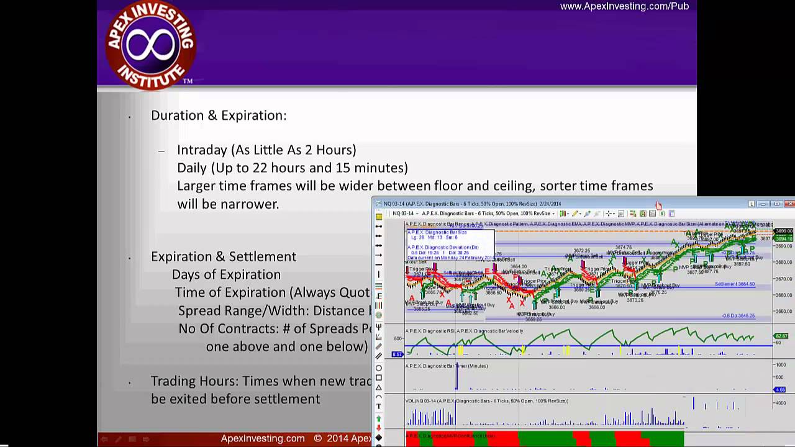Click the 'Expiration & Settlement' slide heading
795x447 pixels.
point(224,256)
